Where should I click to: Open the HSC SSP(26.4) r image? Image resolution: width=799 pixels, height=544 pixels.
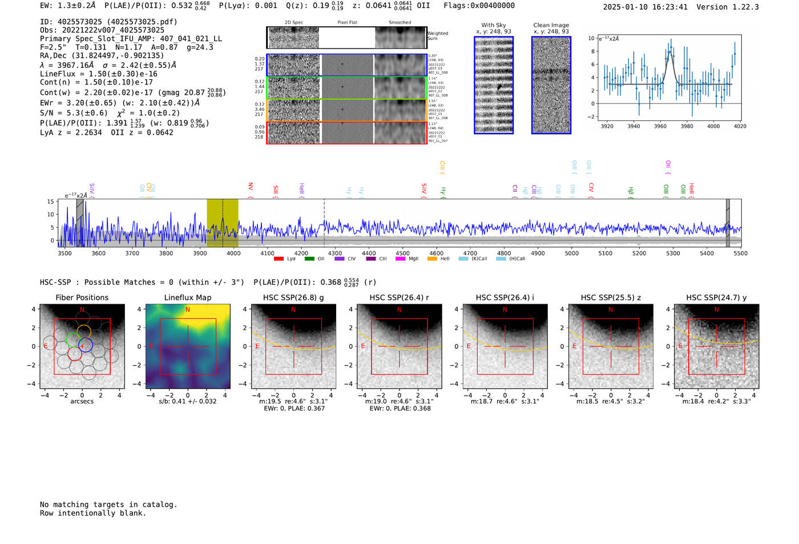tap(399, 346)
